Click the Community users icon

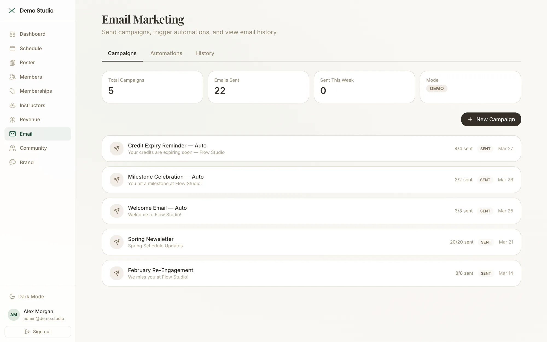tap(13, 148)
